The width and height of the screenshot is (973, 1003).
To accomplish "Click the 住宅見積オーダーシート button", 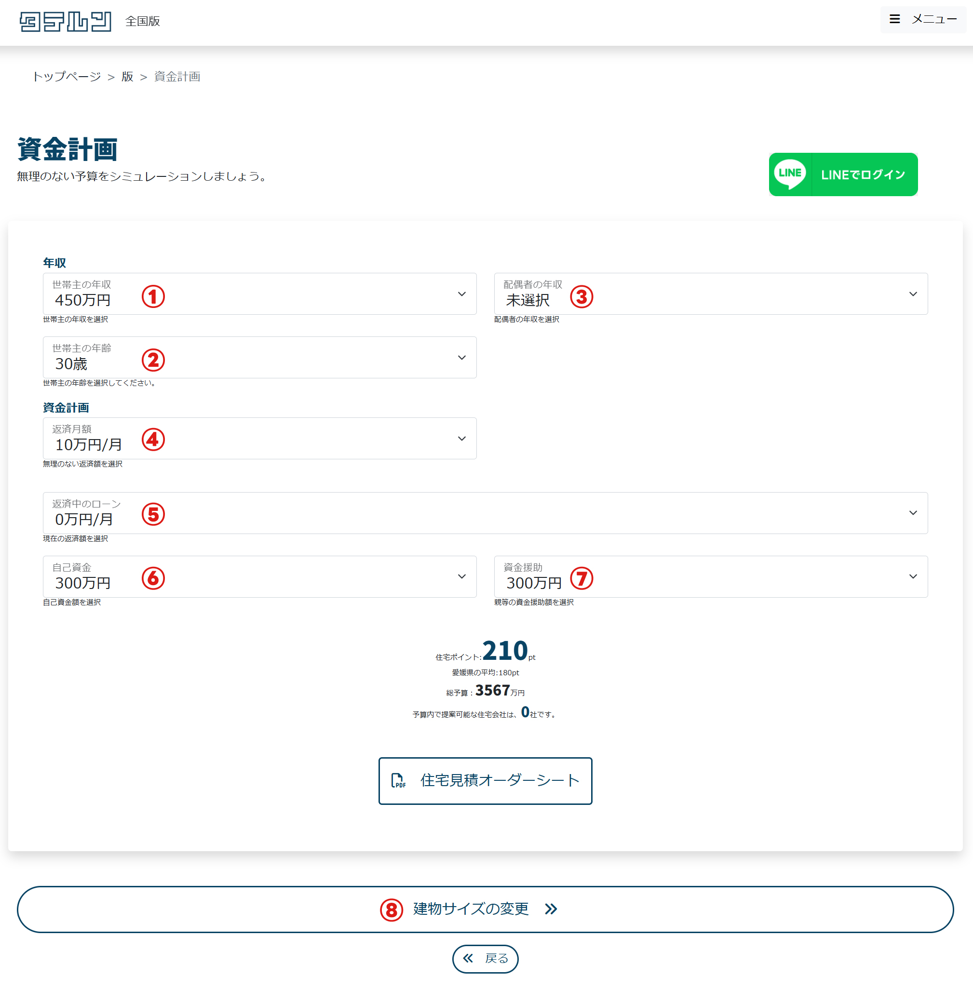I will coord(485,780).
